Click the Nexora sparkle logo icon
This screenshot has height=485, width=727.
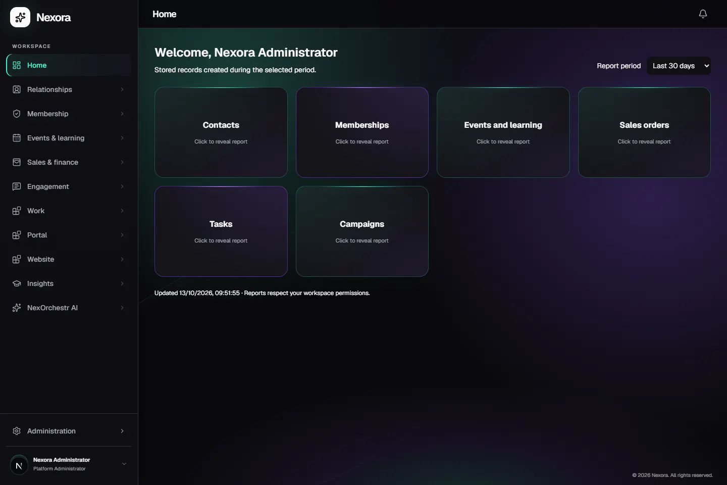[20, 17]
